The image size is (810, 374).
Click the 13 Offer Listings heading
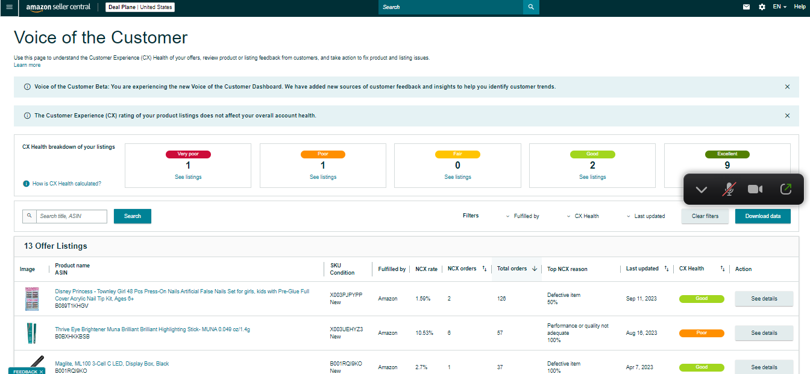tap(55, 246)
